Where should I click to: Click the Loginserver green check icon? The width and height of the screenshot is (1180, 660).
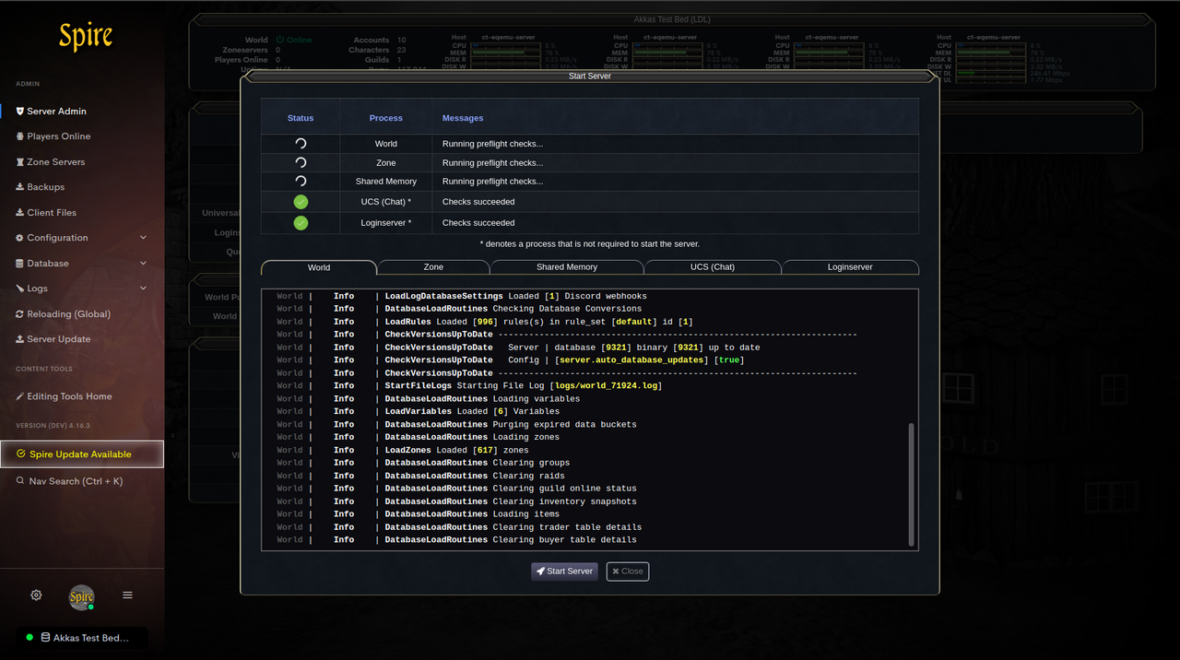point(301,223)
